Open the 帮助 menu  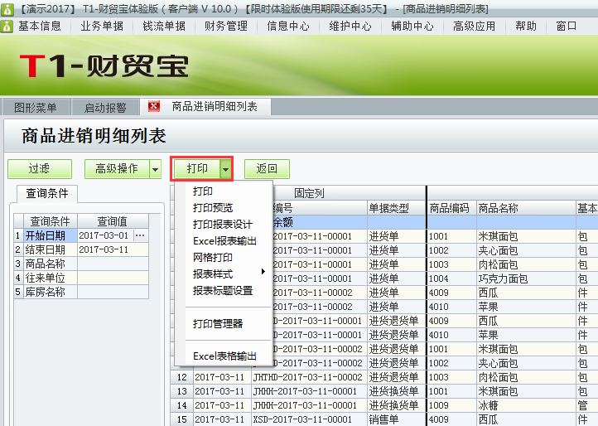click(x=526, y=27)
